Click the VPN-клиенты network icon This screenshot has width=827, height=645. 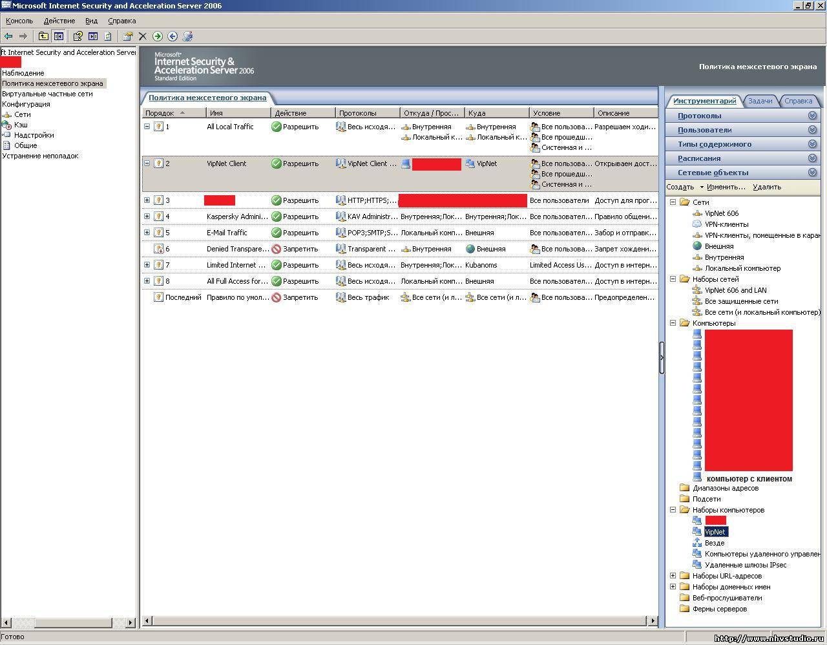697,224
